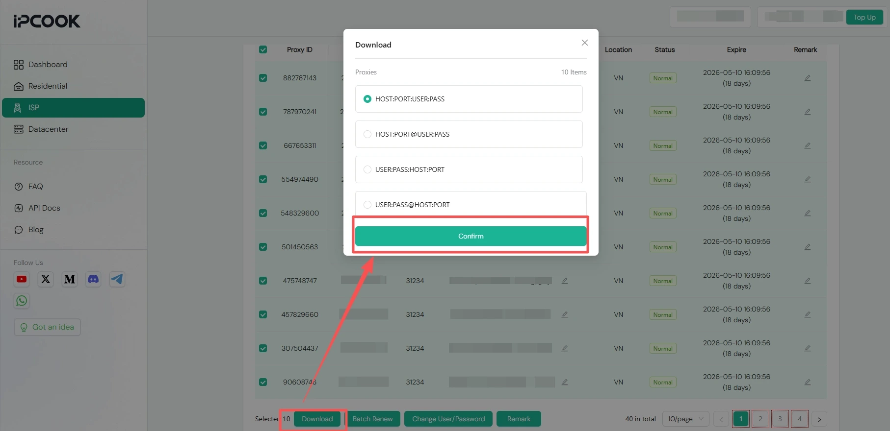Edit remark for proxy 667653311
Screen dimensions: 890x431
pyautogui.click(x=808, y=145)
